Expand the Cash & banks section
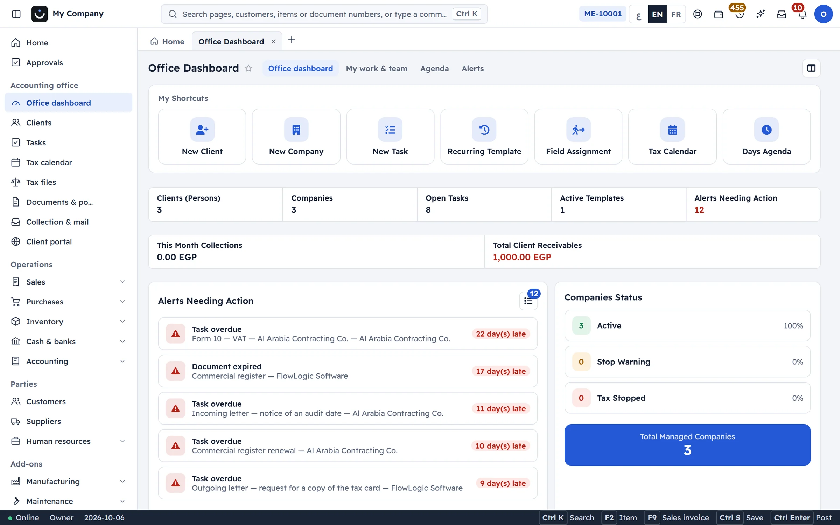This screenshot has height=525, width=840. 69,341
